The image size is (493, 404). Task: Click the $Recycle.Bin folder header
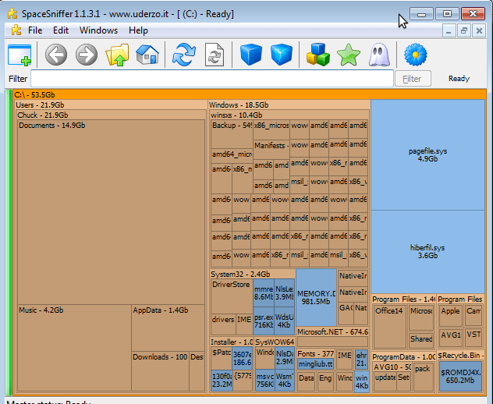tap(460, 356)
